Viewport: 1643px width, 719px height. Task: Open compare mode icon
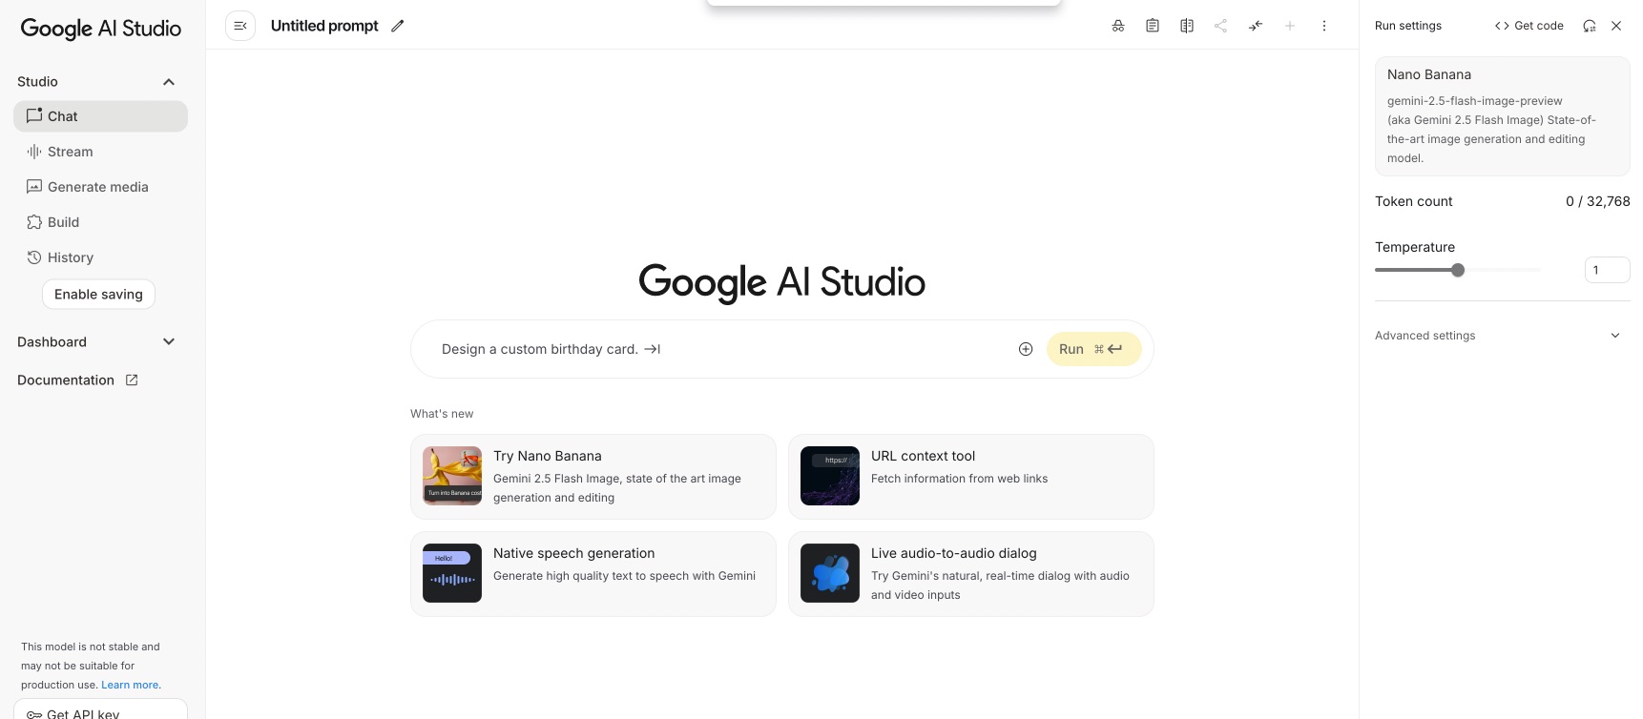pos(1187,26)
